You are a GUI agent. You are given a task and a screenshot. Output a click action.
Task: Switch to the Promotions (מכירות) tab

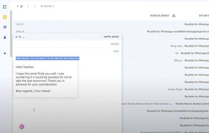(203, 16)
